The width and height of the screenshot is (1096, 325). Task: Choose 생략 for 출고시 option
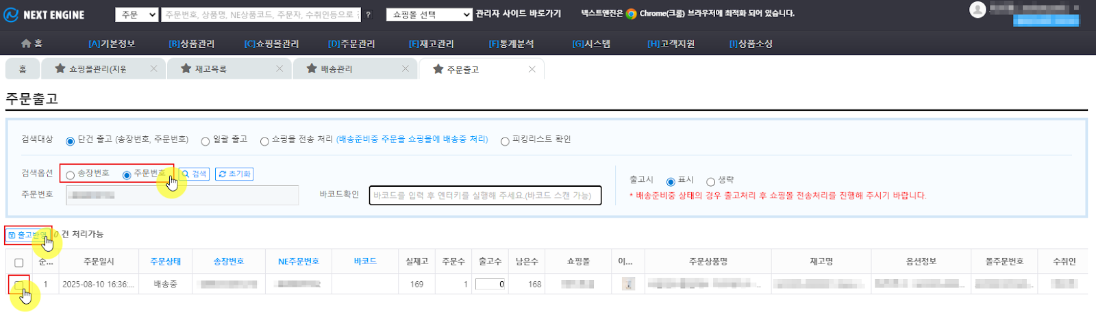710,182
